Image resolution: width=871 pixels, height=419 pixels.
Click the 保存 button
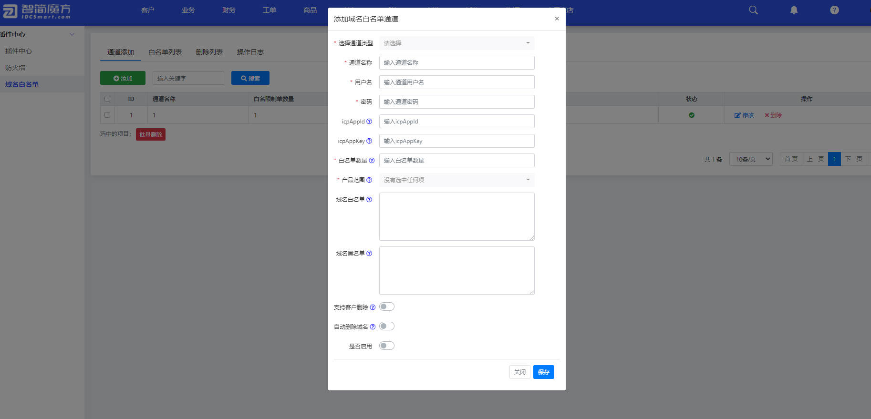coord(544,372)
